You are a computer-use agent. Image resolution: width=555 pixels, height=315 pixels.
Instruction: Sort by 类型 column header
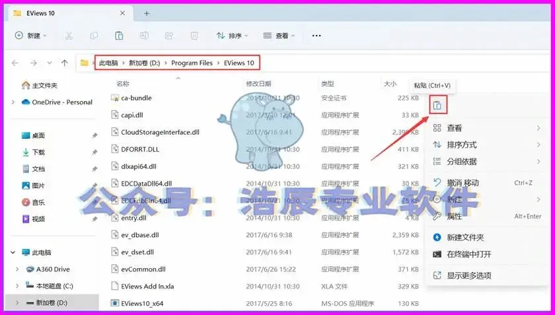tap(328, 83)
